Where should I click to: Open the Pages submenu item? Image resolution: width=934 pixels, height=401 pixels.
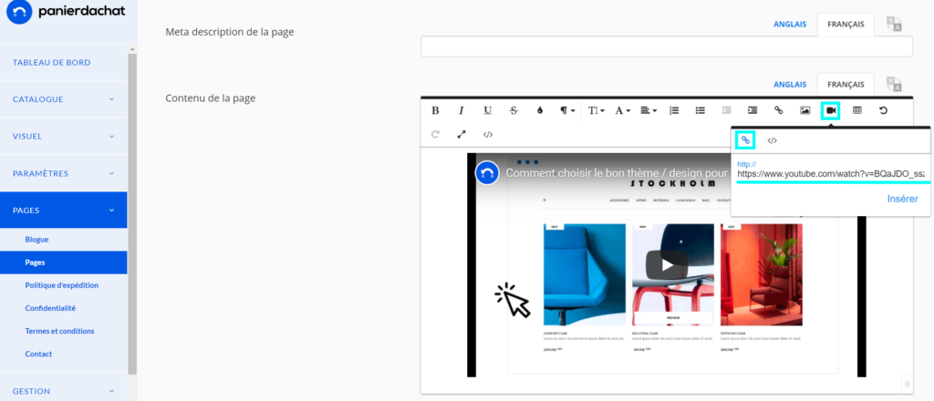pyautogui.click(x=63, y=262)
